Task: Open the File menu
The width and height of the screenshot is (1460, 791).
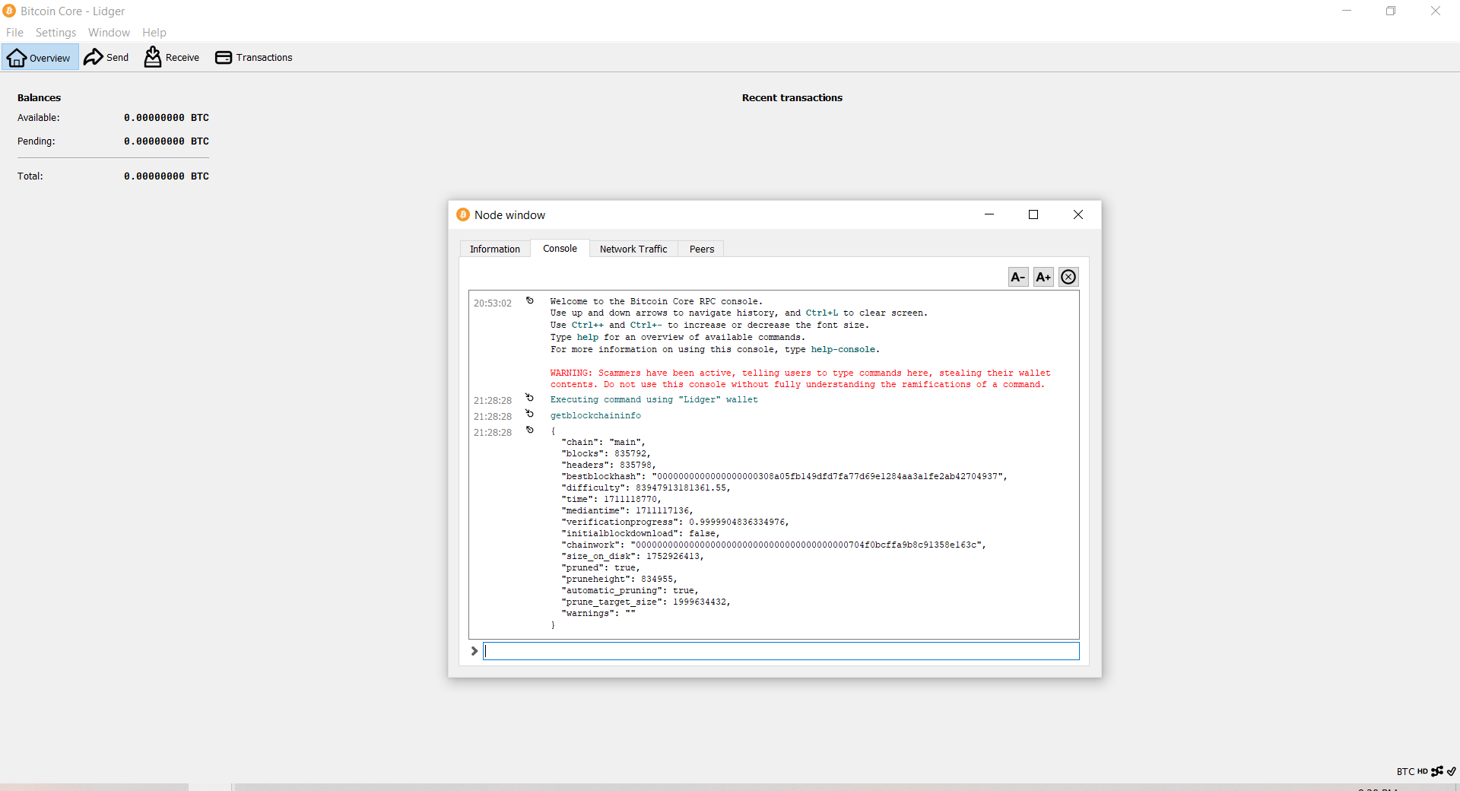Action: [x=14, y=33]
